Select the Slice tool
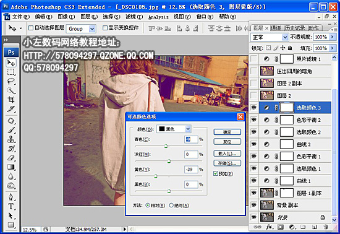Image resolution: width=340 pixels, height=234 pixels. (11, 109)
